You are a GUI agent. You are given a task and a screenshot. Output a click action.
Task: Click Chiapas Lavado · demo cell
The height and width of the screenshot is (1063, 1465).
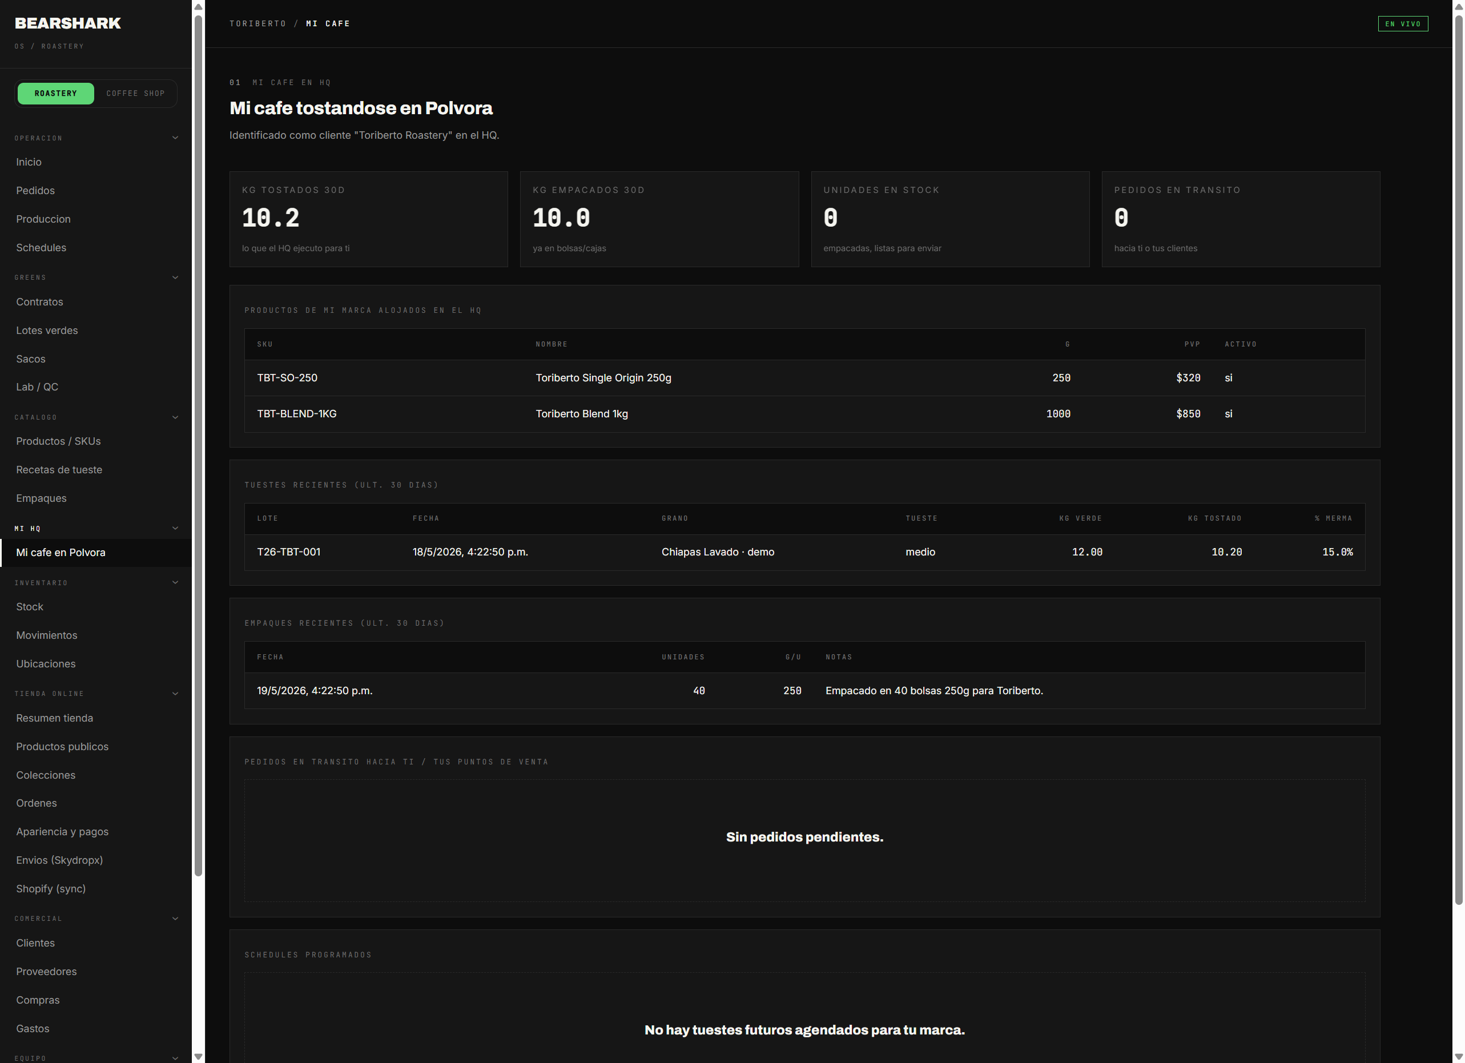718,552
